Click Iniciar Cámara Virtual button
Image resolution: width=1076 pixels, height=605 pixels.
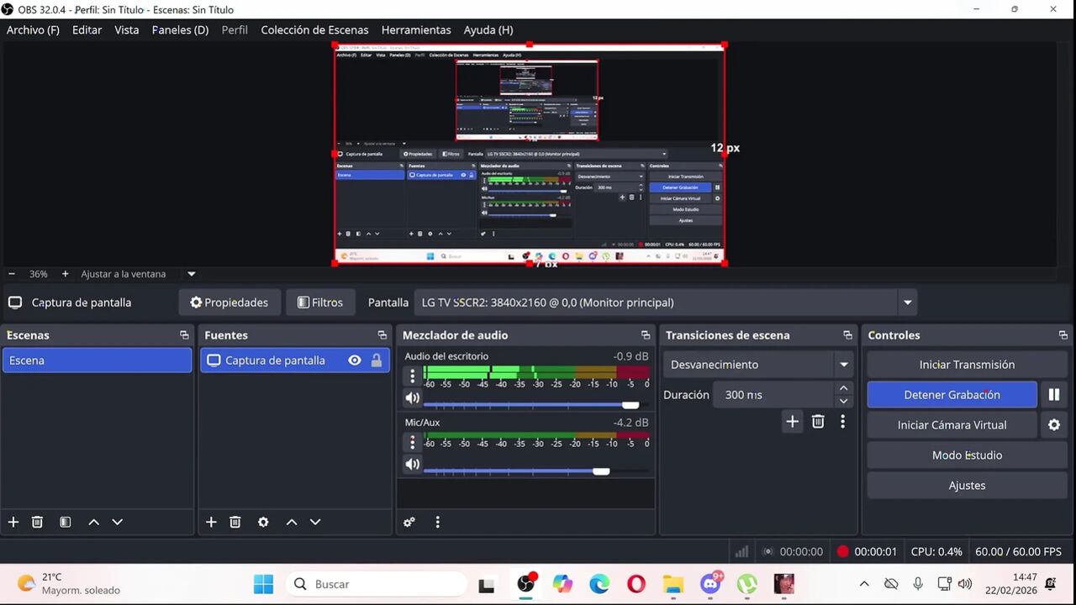coord(952,425)
